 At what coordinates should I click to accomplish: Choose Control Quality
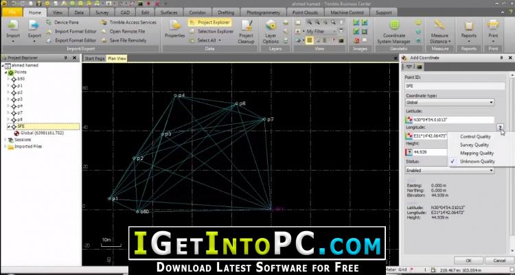475,136
